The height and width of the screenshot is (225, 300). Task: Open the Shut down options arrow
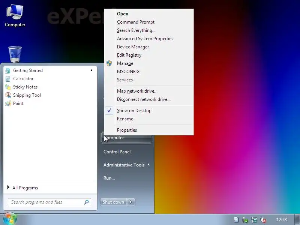(131, 202)
